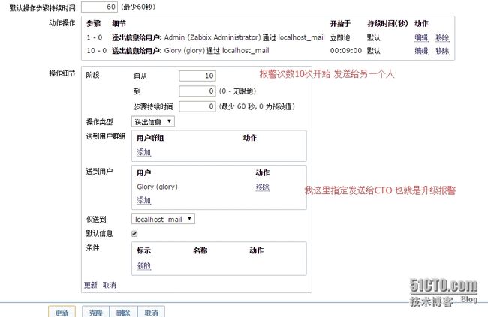Click 添加 under 送到用户群组
This screenshot has width=488, height=317.
143,152
